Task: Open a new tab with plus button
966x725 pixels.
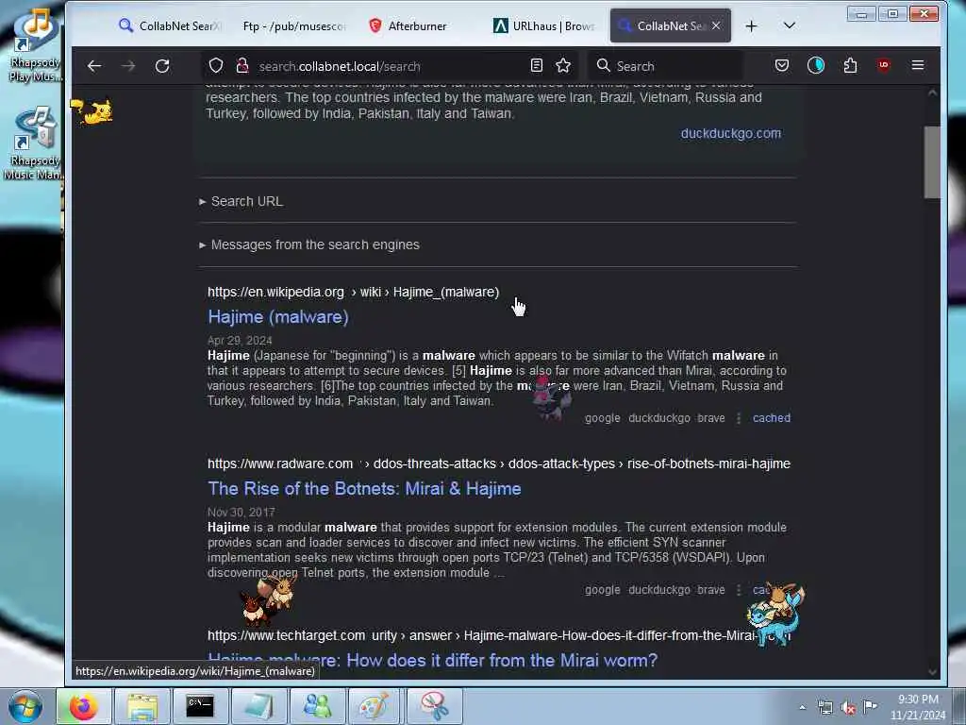Action: (751, 25)
